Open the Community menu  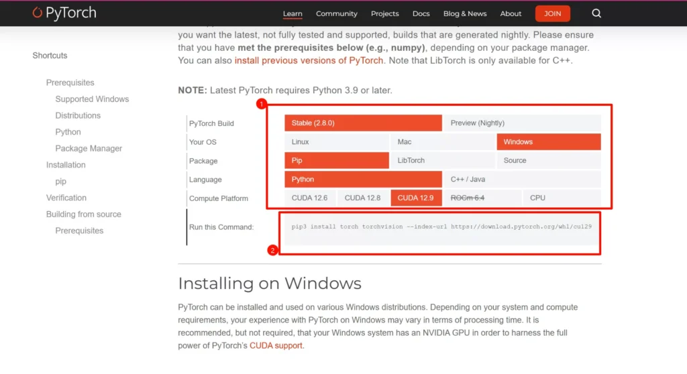click(336, 13)
